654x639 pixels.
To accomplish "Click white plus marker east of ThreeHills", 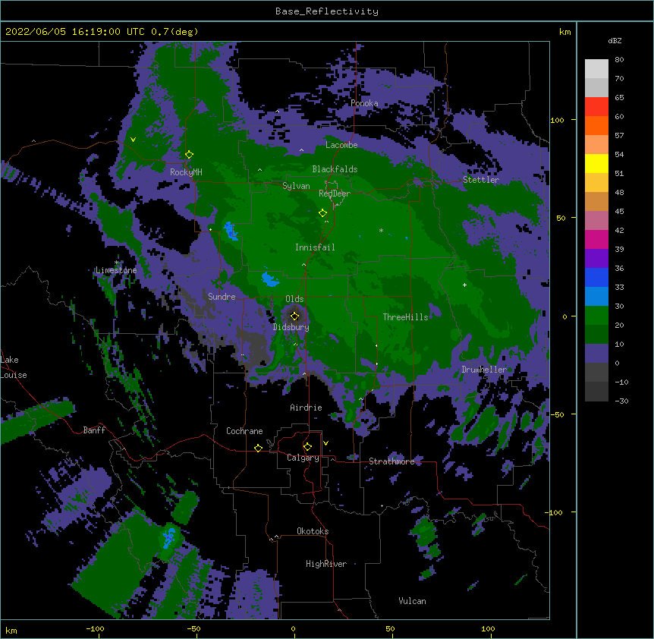I will click(464, 285).
